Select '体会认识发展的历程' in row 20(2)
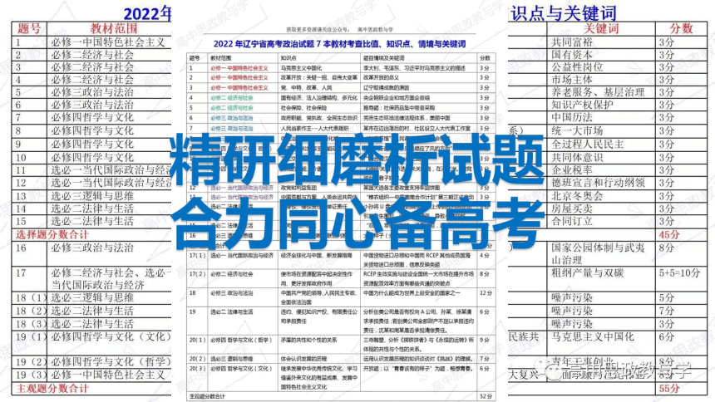Screen dimensions: 715x402 point(303,359)
